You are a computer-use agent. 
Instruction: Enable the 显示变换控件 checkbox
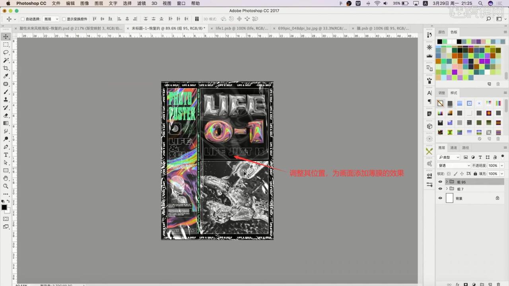click(64, 19)
